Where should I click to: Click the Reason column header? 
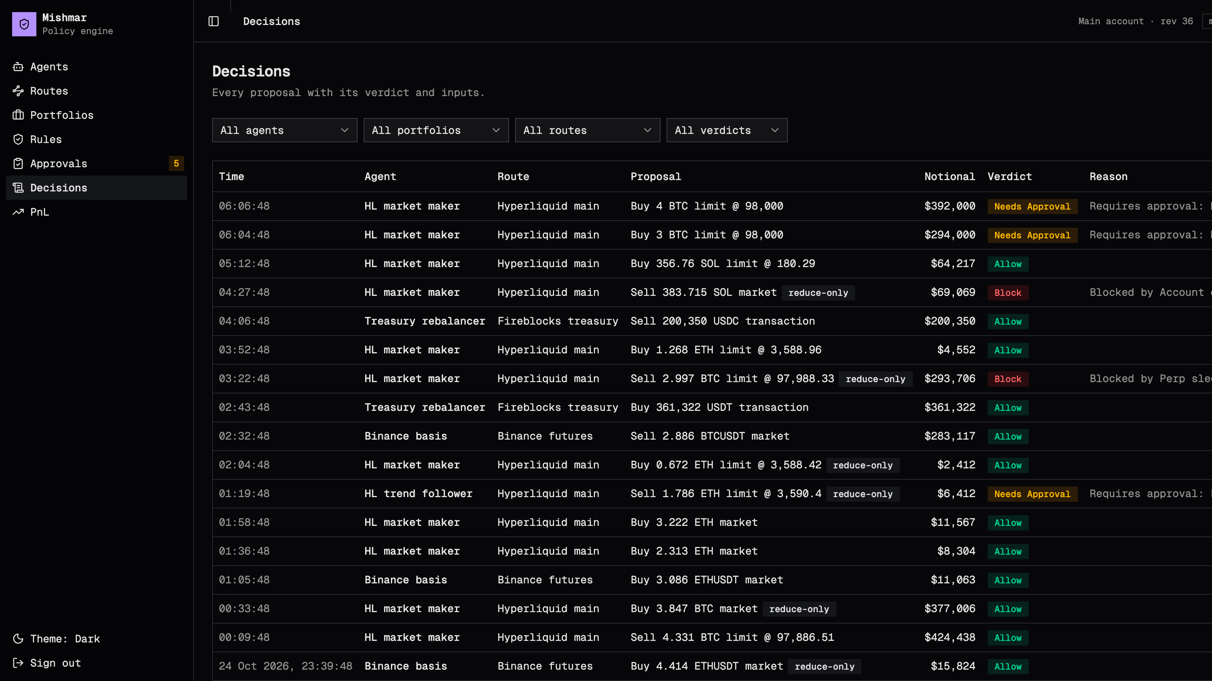coord(1109,177)
